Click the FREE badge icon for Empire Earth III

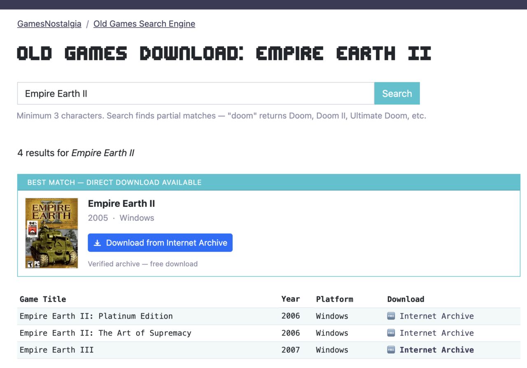391,350
